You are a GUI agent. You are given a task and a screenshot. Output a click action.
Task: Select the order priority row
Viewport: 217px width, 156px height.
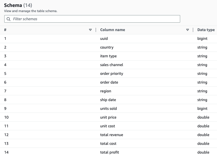[109, 74]
